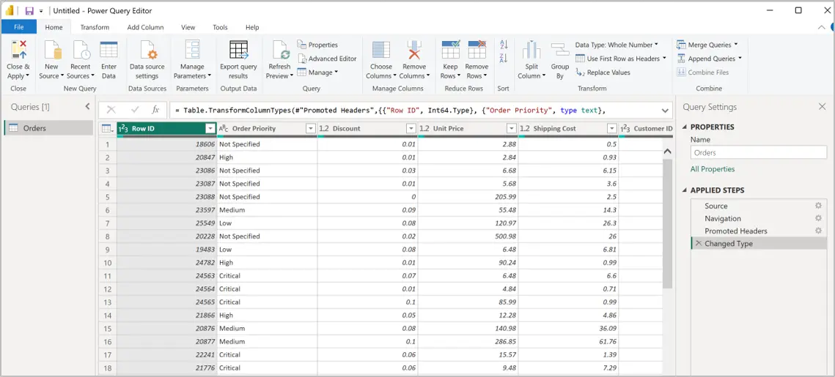
Task: Select the Orders query
Action: [48, 128]
